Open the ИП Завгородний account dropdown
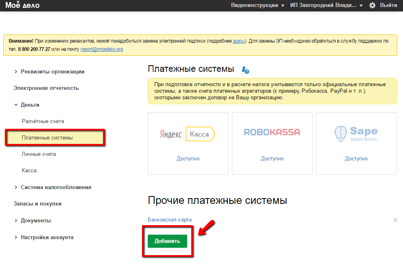This screenshot has height=265, width=403. (326, 5)
